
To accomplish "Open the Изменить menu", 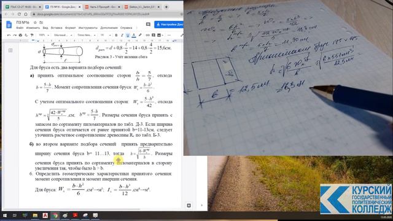I will (x=33, y=28).
